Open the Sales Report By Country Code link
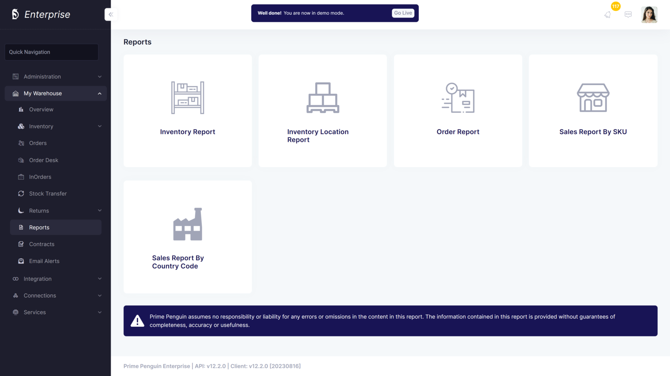 [178, 262]
